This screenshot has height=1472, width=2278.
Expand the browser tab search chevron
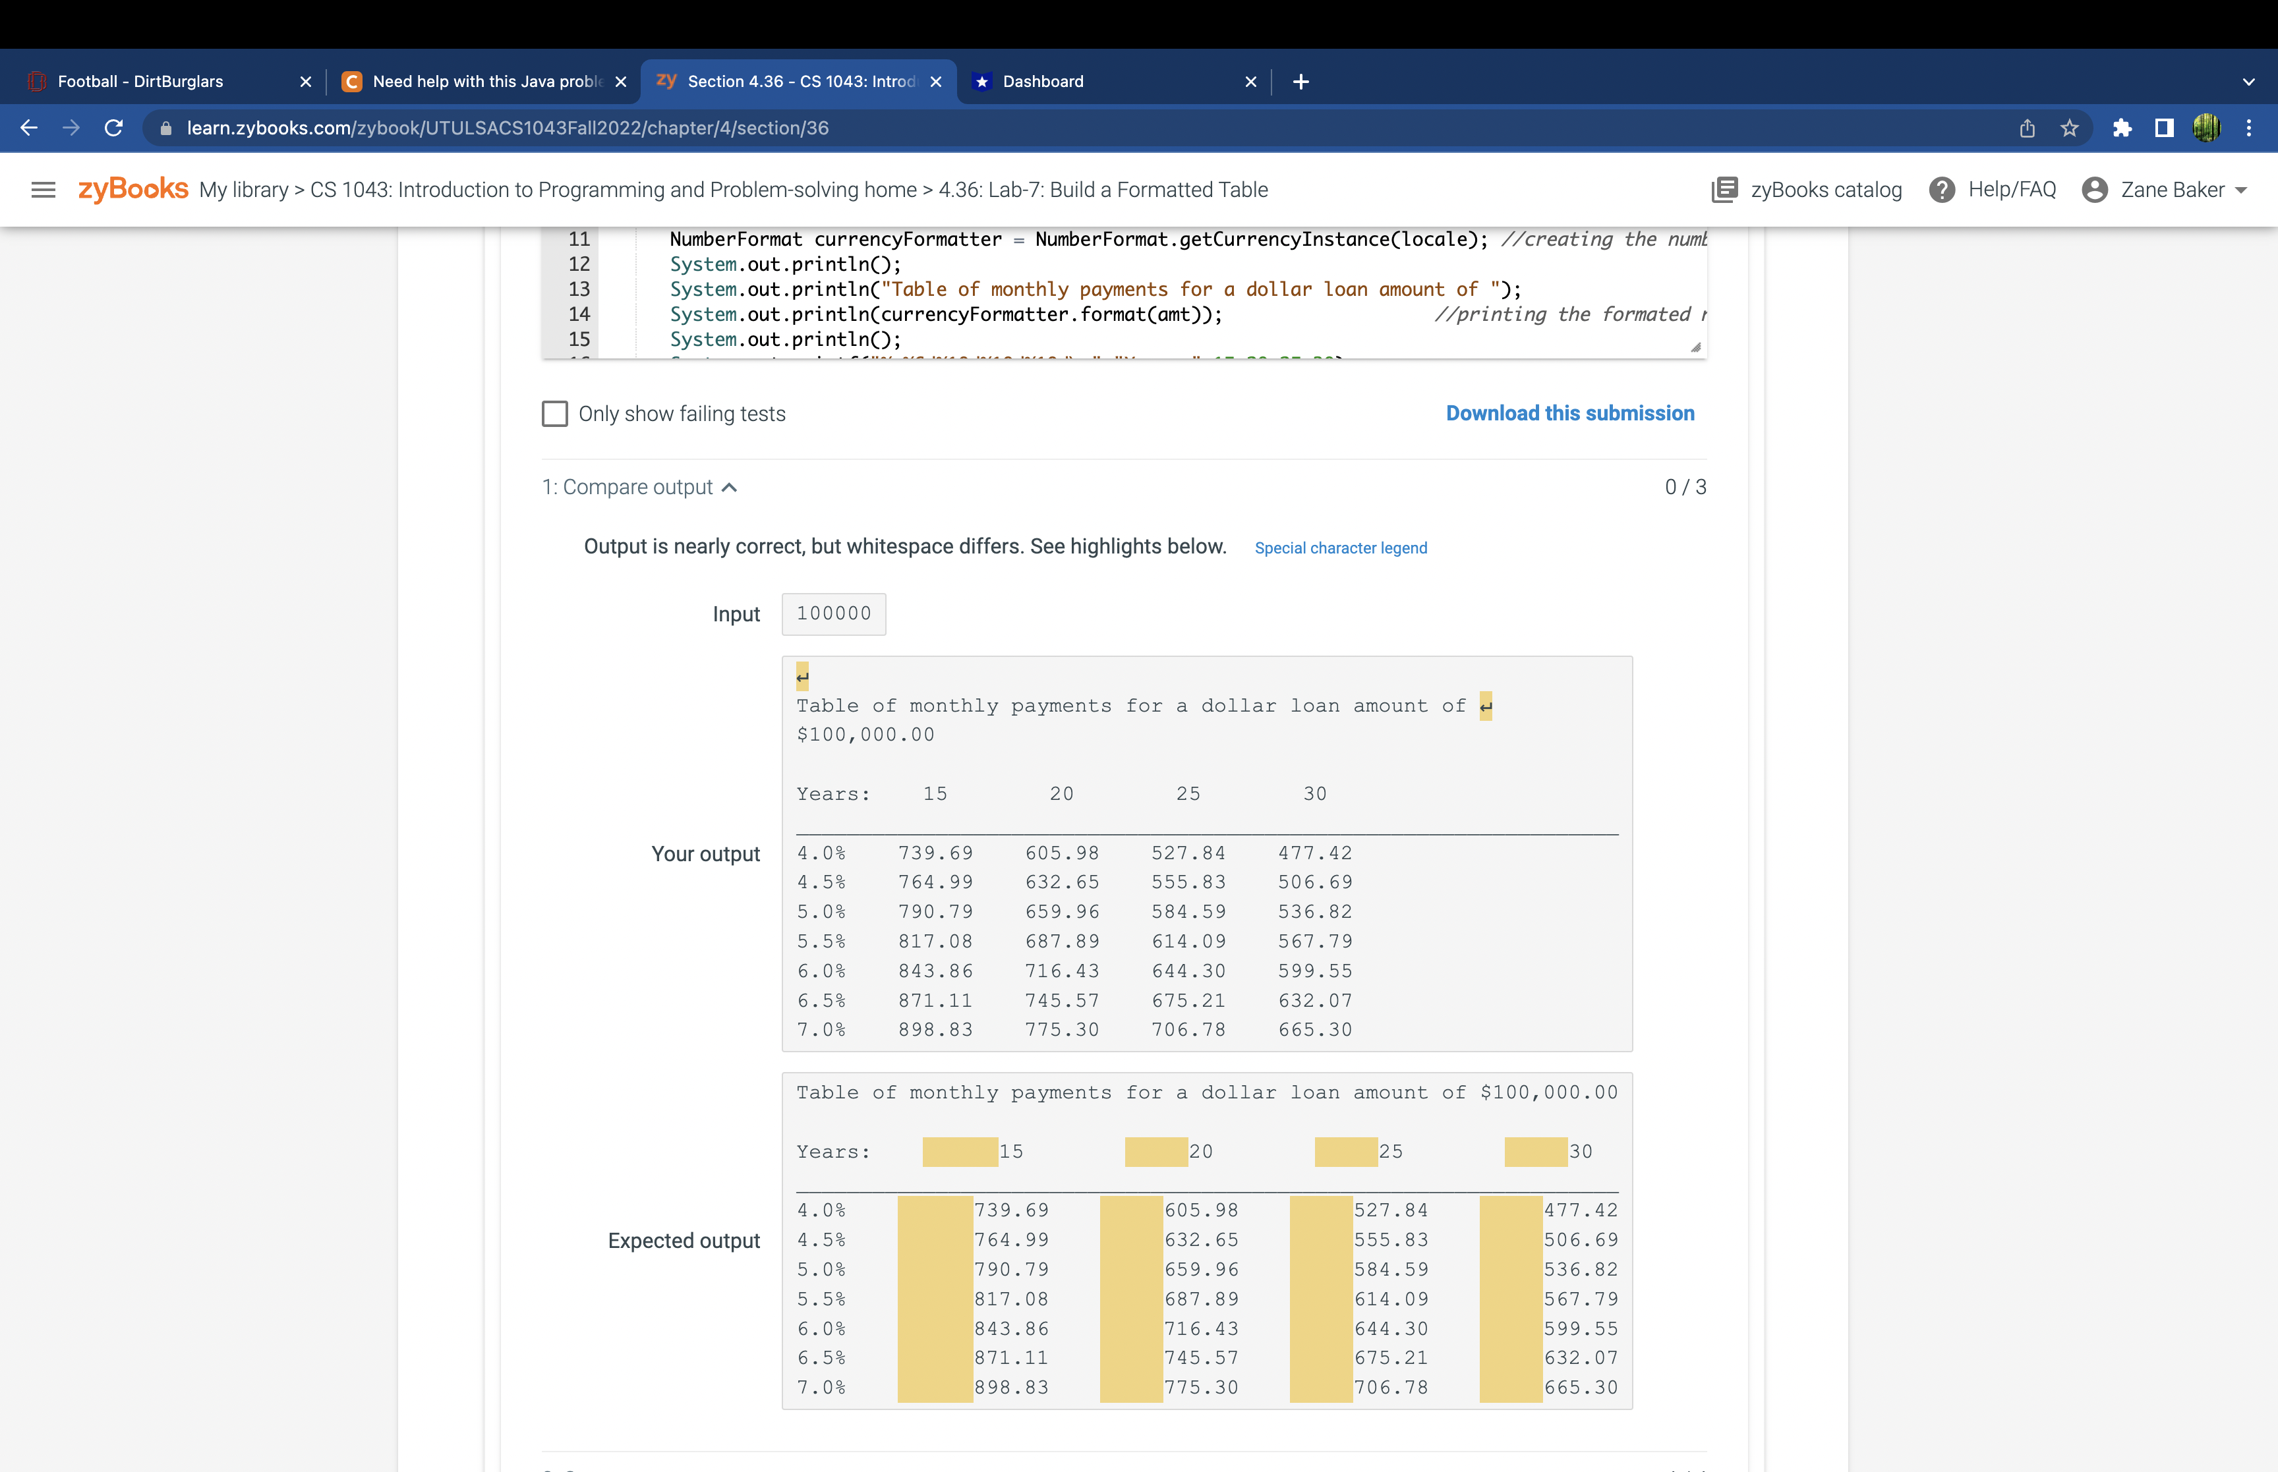coord(2248,82)
